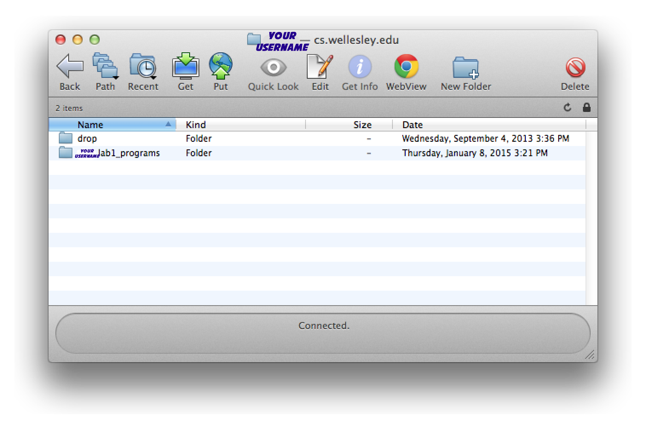Open Quick Look eye icon

click(273, 67)
